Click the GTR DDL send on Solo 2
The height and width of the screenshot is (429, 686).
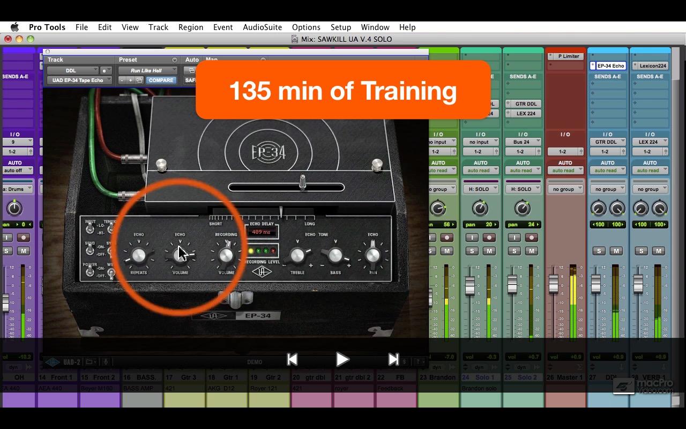click(523, 104)
